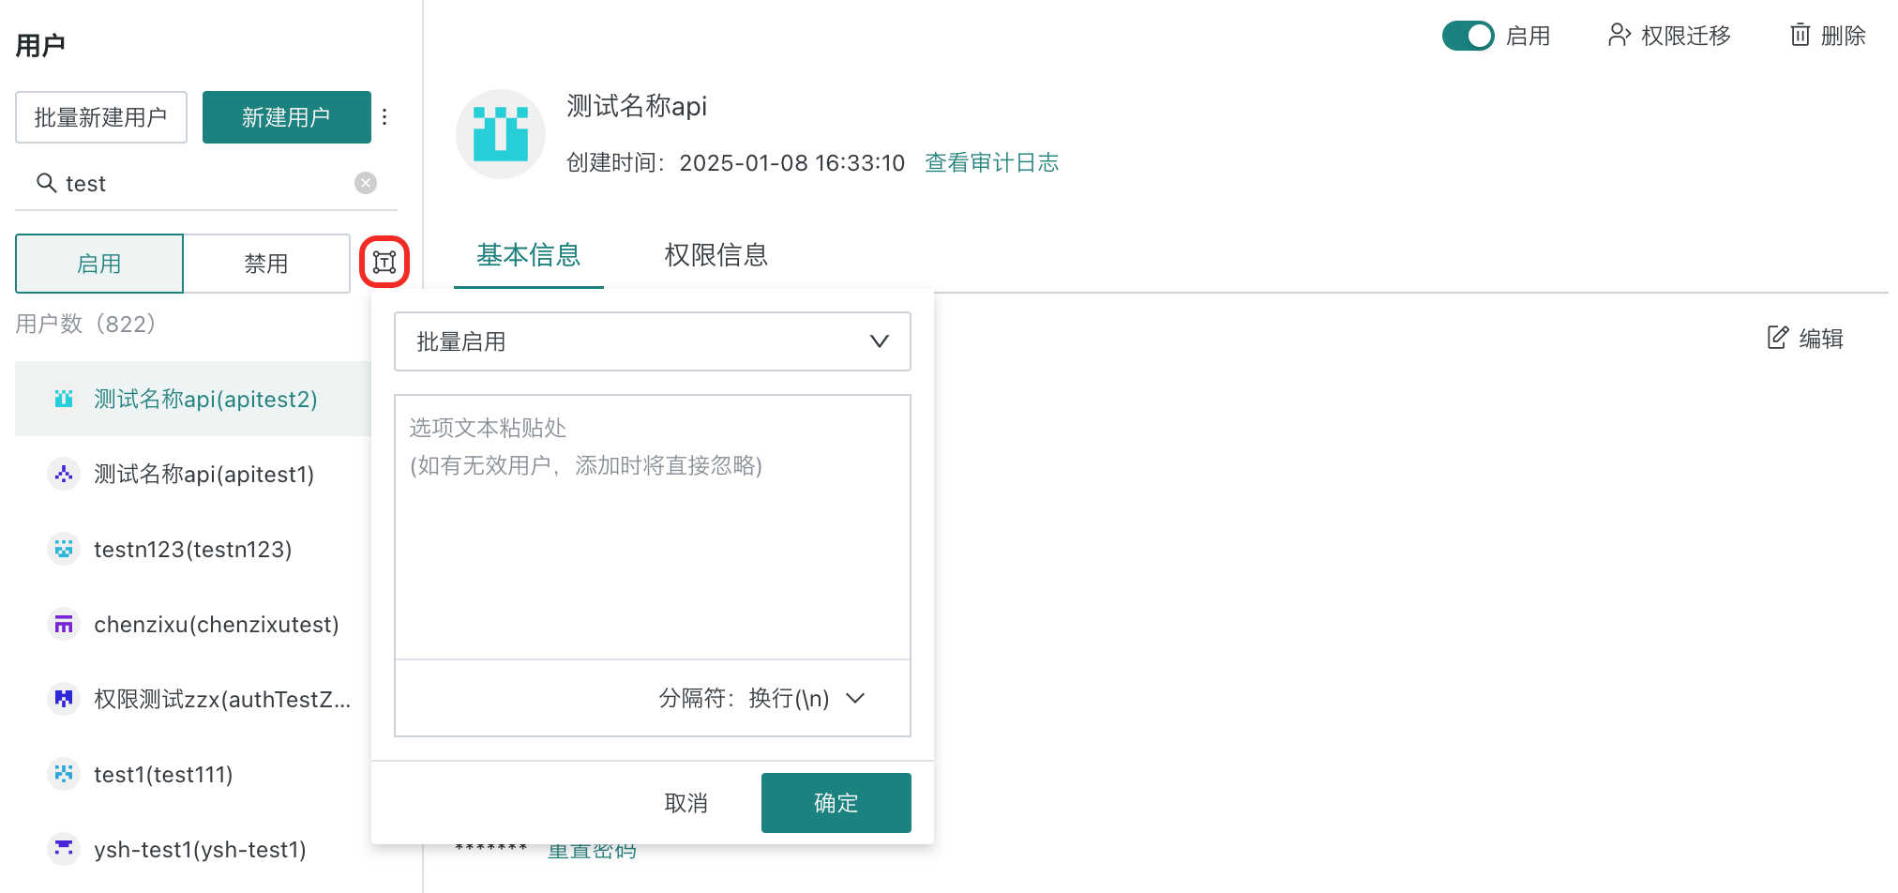This screenshot has height=893, width=1898.
Task: Select user testn123 in the list
Action: click(x=192, y=550)
